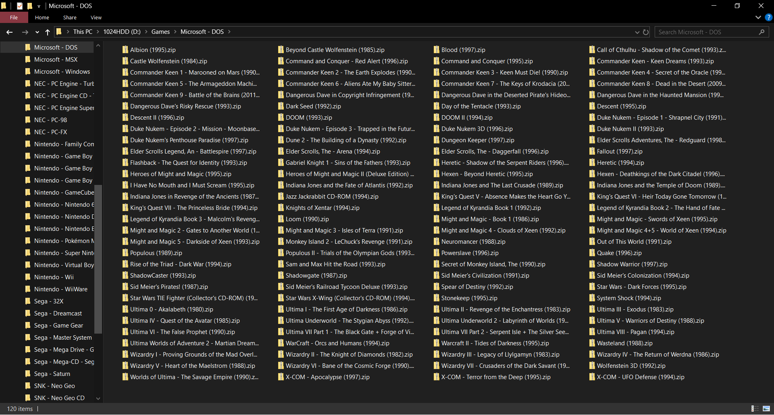Open Nintendo - GameCube folder in sidebar
774x415 pixels.
pos(64,193)
